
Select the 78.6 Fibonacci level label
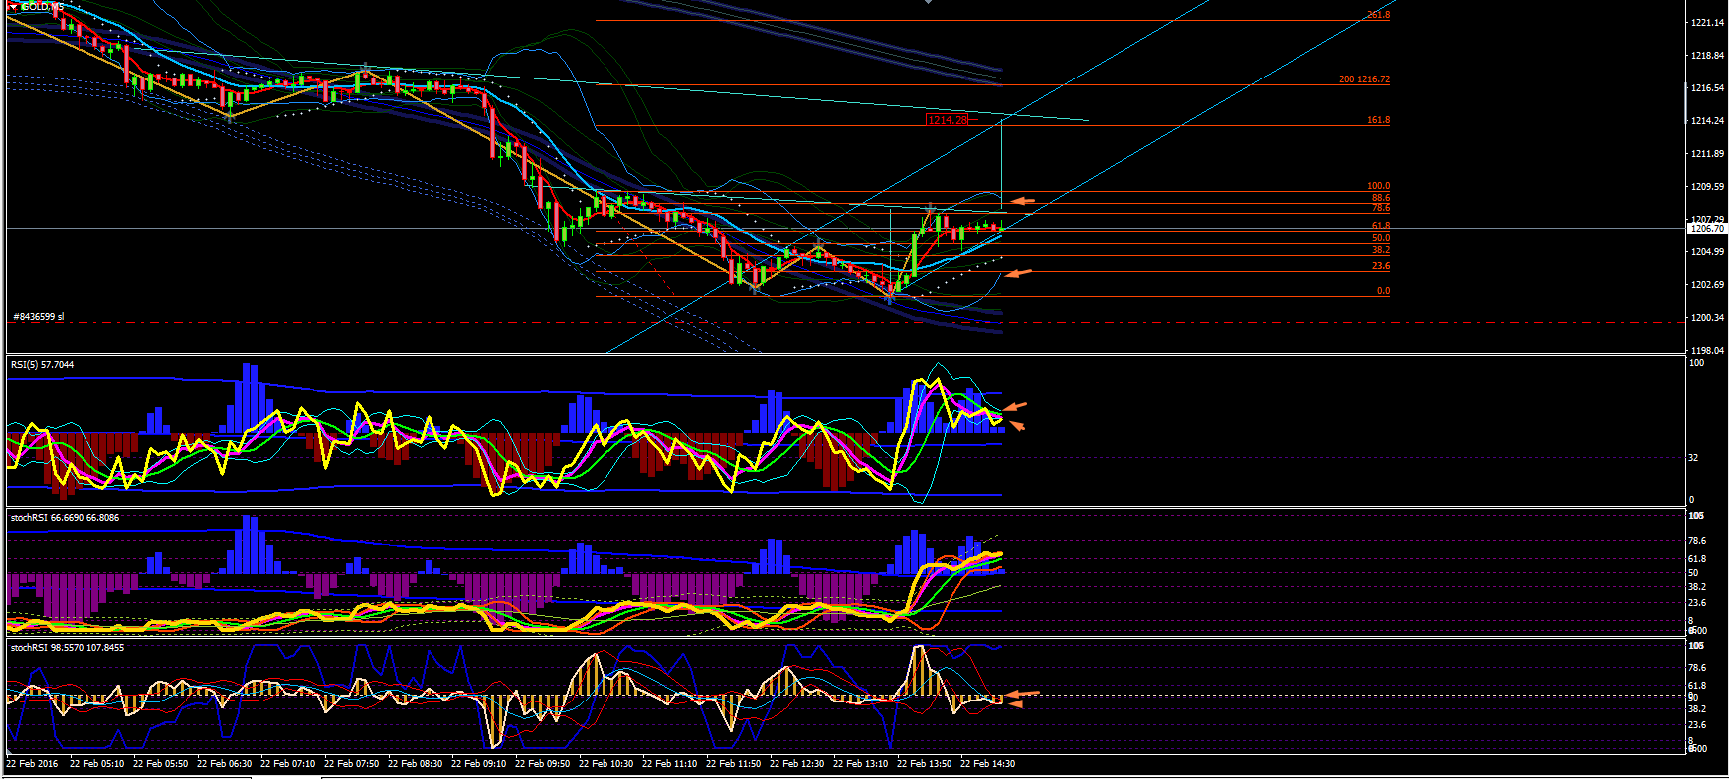(x=1380, y=208)
